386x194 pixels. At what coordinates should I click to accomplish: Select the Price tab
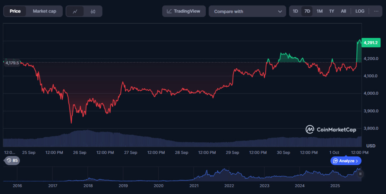pos(15,11)
